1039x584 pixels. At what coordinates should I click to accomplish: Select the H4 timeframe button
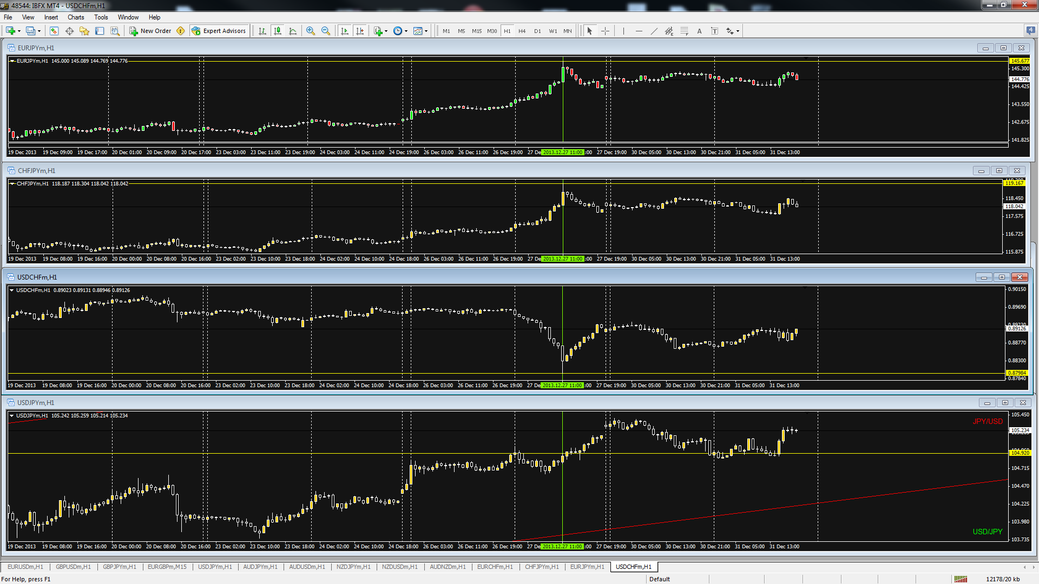522,31
